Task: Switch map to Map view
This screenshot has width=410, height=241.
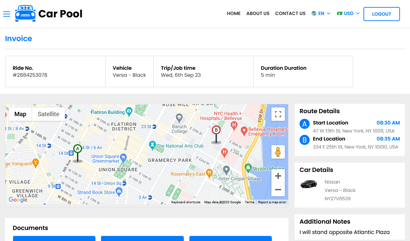Action: pos(20,114)
